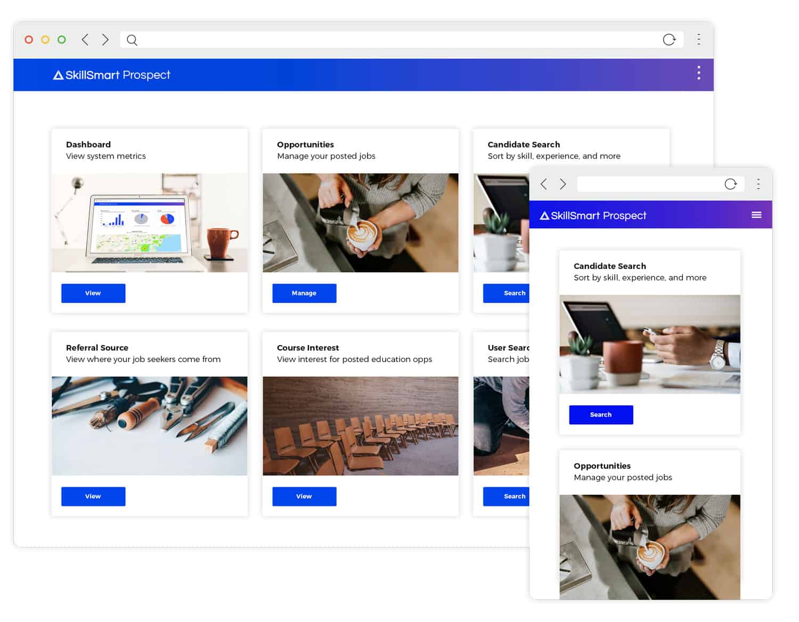Reload the page in the large browser window
Screen dimensions: 799x622
[669, 39]
